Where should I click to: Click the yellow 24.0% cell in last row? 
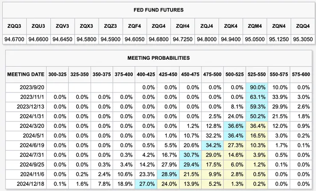169,183
